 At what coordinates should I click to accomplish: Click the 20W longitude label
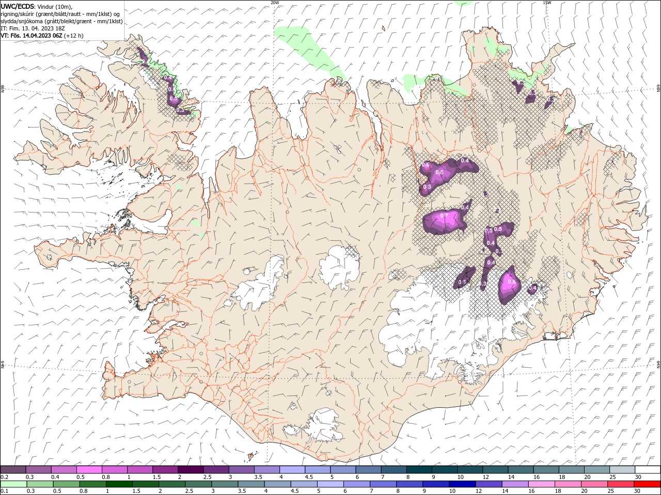click(x=275, y=3)
